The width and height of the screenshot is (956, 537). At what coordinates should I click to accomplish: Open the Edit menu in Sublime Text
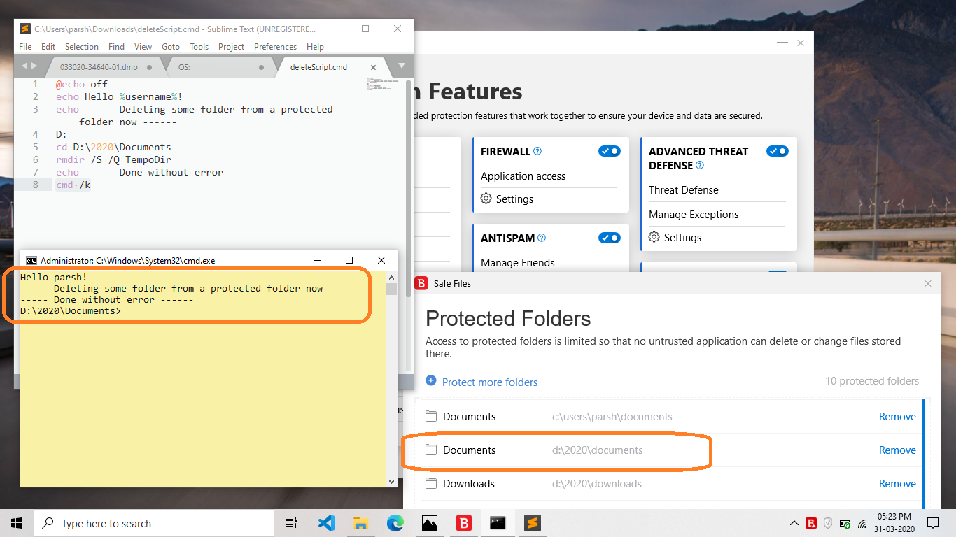tap(48, 47)
